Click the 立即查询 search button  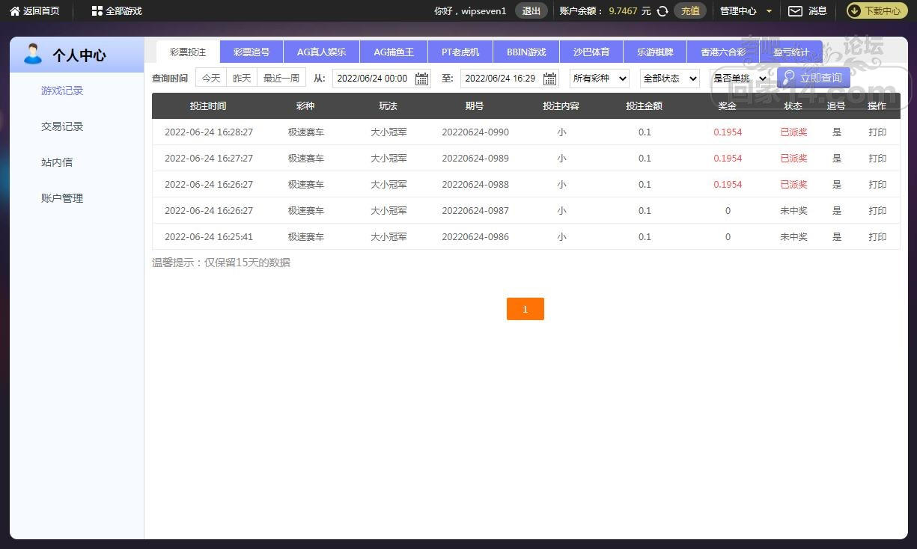click(x=813, y=78)
